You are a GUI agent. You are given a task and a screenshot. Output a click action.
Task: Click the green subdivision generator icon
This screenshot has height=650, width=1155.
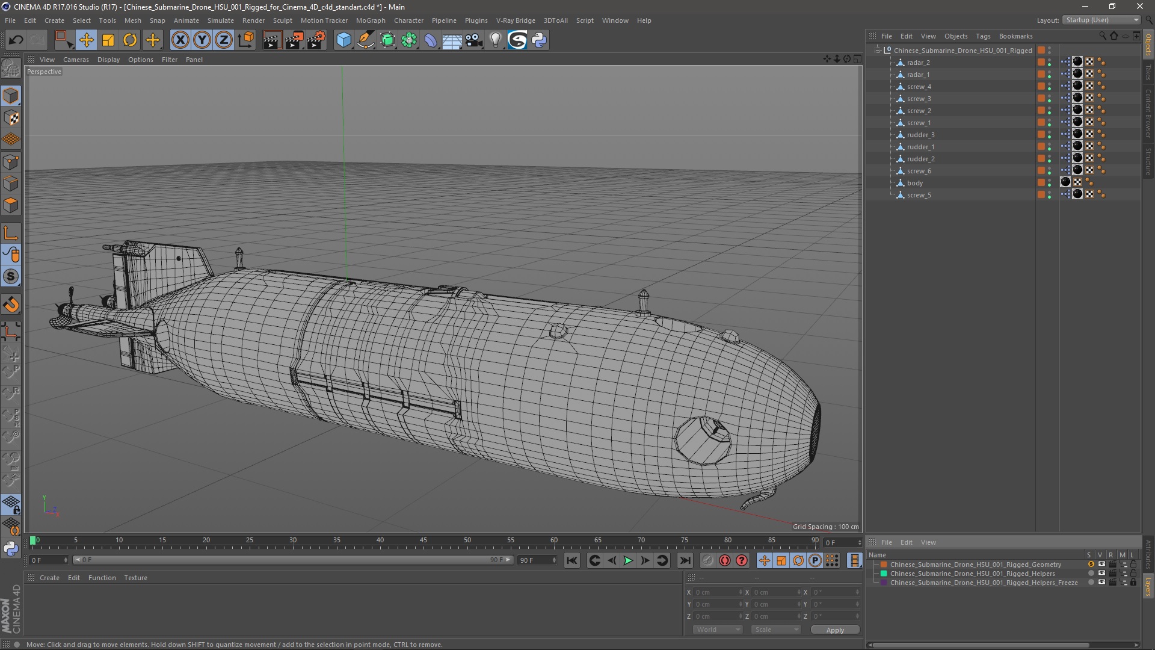pos(388,40)
